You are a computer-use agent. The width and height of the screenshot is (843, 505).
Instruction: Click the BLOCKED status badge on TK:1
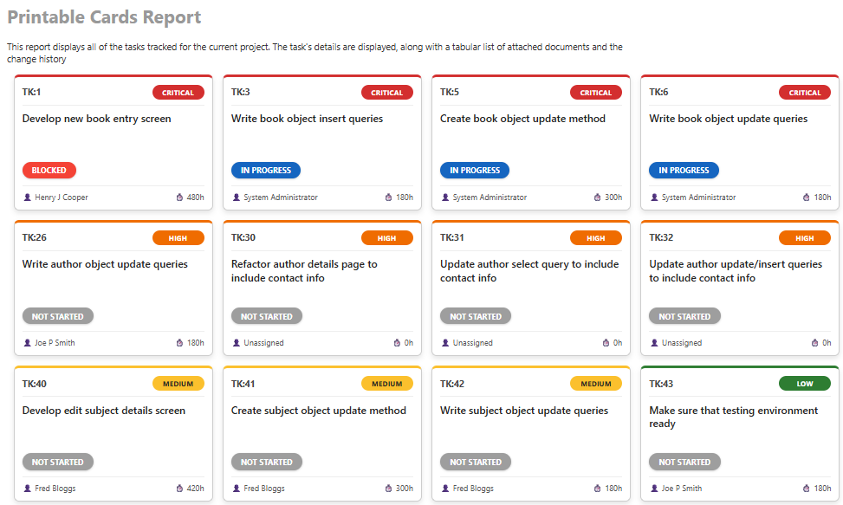pyautogui.click(x=49, y=171)
